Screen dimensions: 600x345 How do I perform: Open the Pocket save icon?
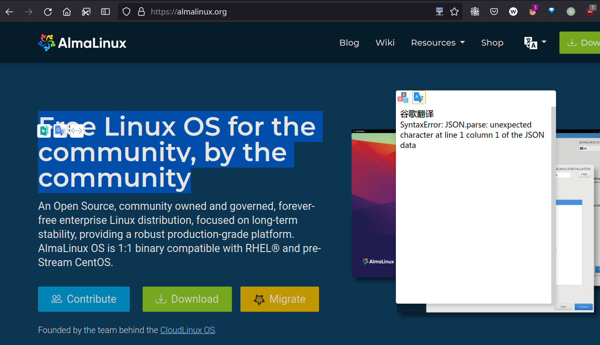494,12
